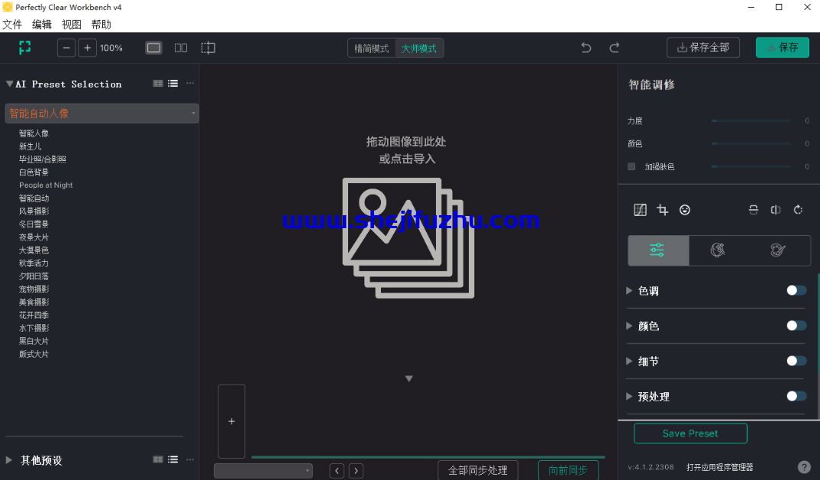The height and width of the screenshot is (480, 820).
Task: Click the Save Preset button
Action: click(x=690, y=433)
